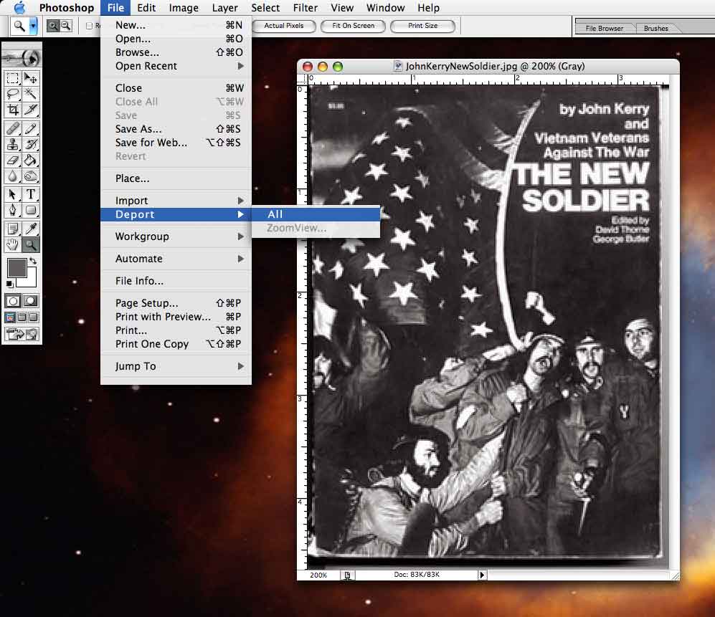Choose Save As... in the File menu
The image size is (715, 617).
click(176, 129)
